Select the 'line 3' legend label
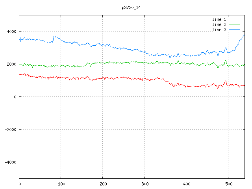Screen dimensions: 252x189 coord(219,30)
